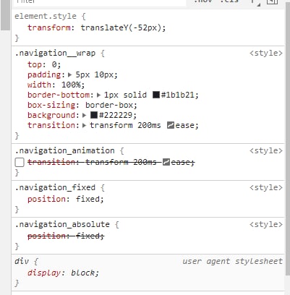Click the left panel scrollbar thumb

[x=5, y=15]
